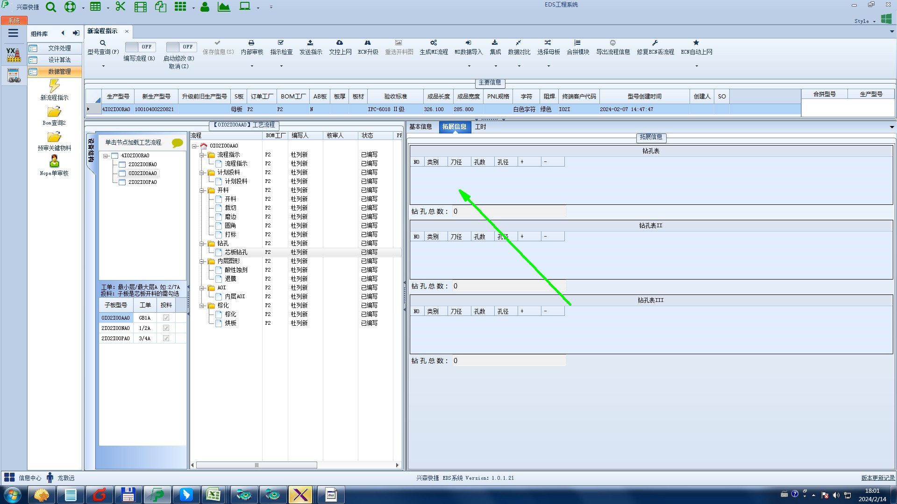Select 设计算法 sidebar menu item
The height and width of the screenshot is (504, 897).
pyautogui.click(x=55, y=60)
